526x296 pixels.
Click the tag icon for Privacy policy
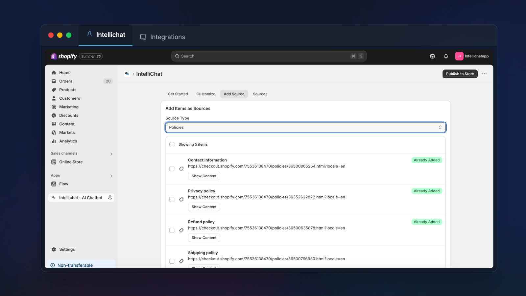coord(181,200)
